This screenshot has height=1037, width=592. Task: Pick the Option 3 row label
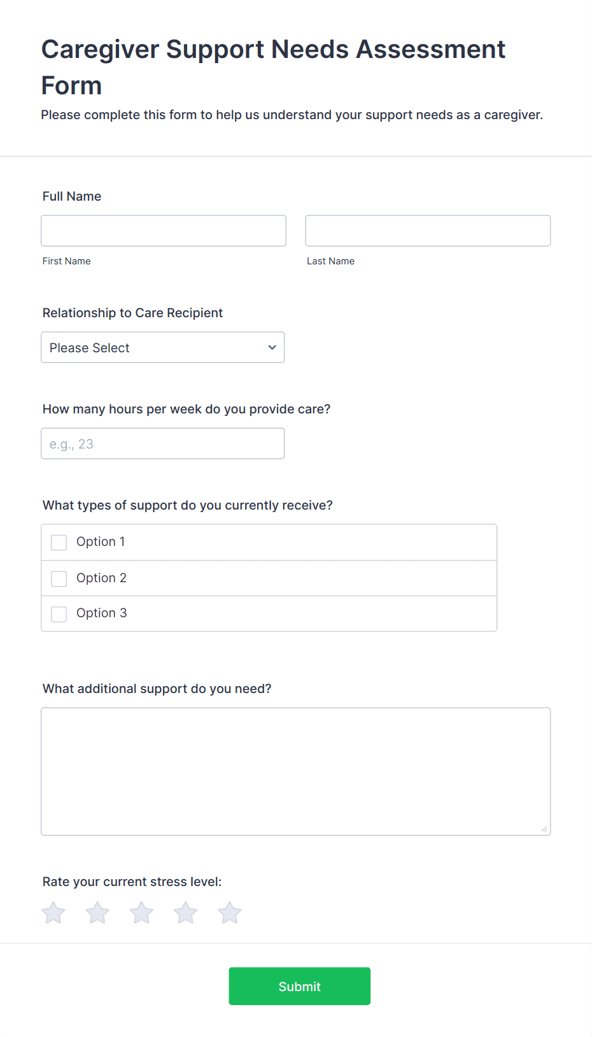(101, 613)
